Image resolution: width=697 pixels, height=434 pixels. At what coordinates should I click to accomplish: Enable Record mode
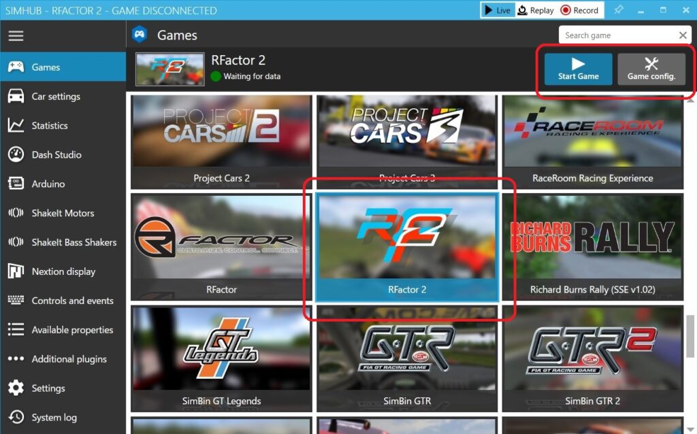[579, 10]
